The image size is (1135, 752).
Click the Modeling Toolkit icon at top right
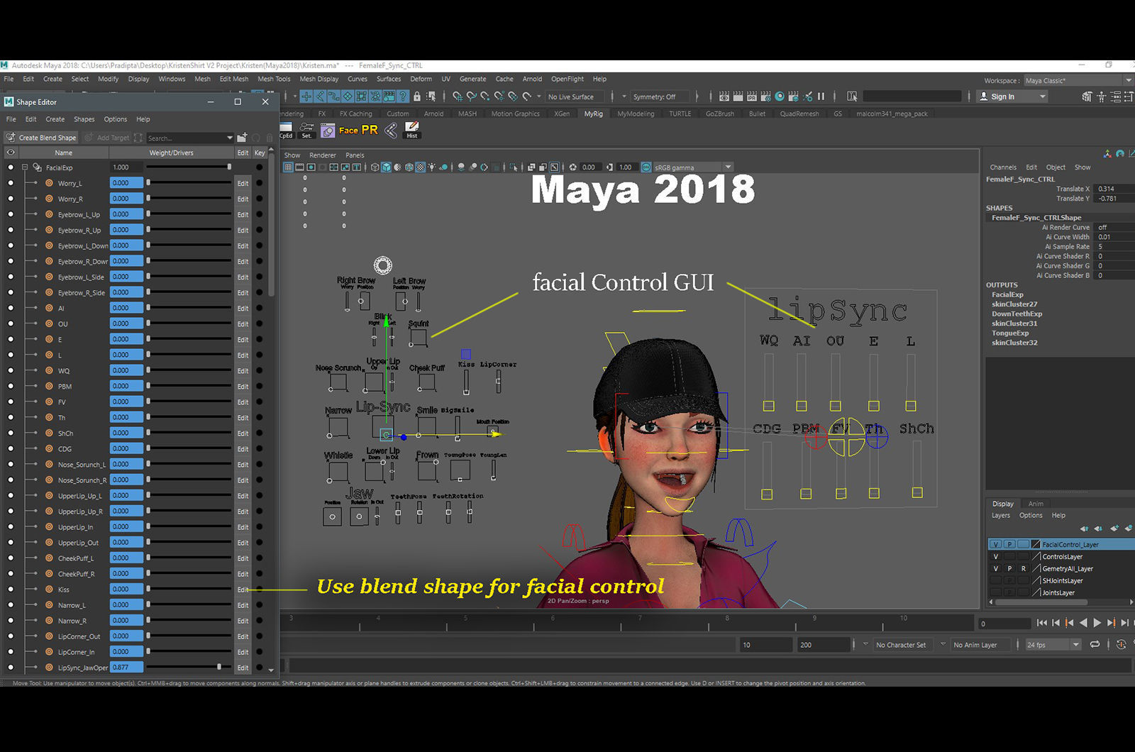[1087, 96]
